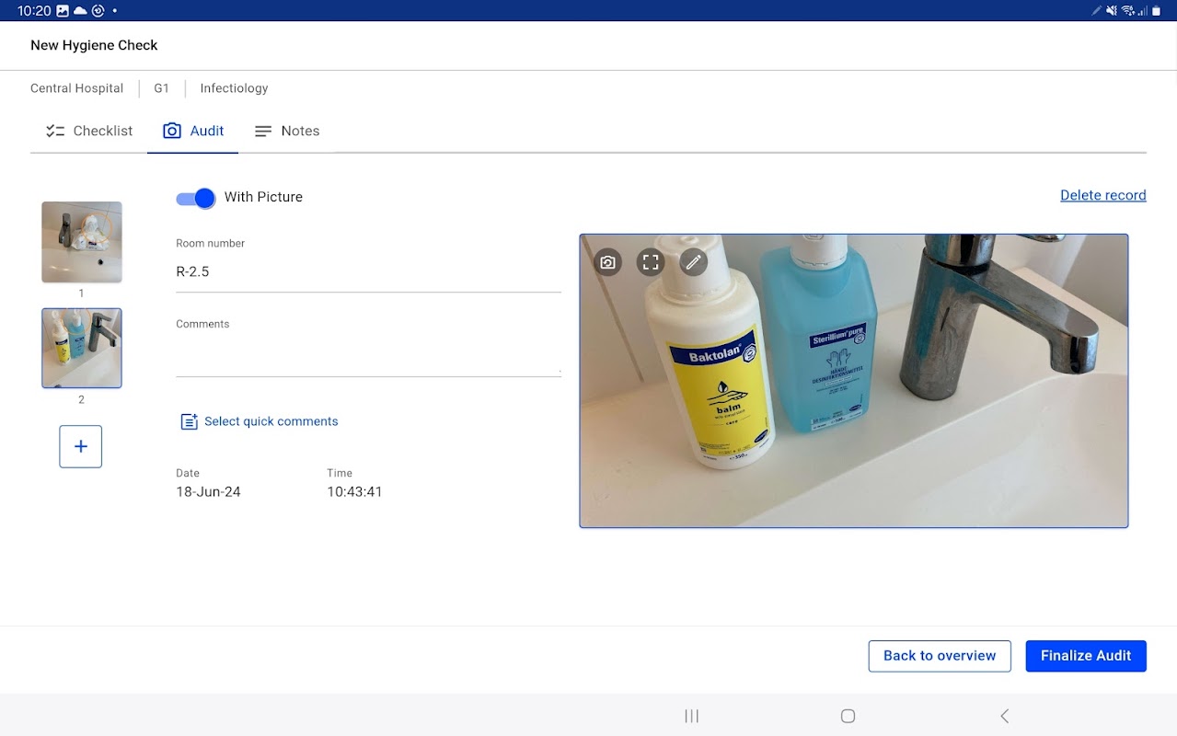Screen dimensions: 1177x736
Task: Edit picture with the pencil icon
Action: pyautogui.click(x=694, y=262)
